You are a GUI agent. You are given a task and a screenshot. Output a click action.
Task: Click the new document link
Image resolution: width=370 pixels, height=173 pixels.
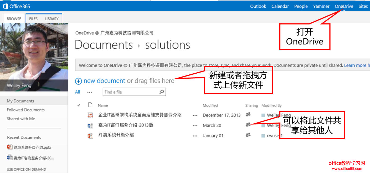(104, 81)
